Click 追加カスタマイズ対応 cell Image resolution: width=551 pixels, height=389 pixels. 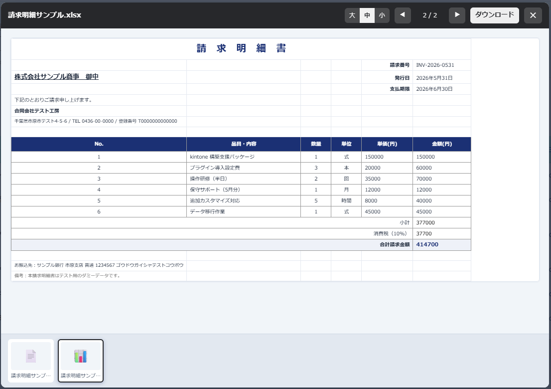point(244,200)
